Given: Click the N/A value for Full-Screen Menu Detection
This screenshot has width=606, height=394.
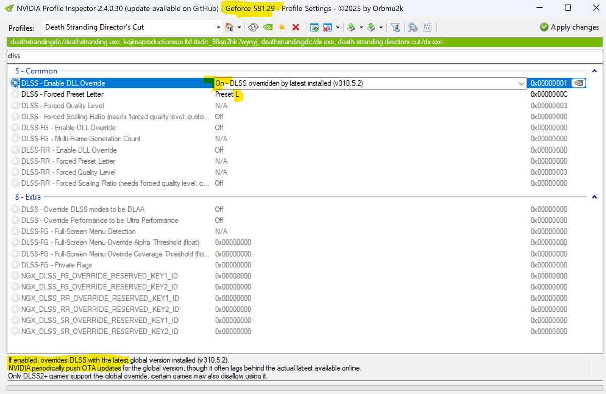Looking at the screenshot, I should point(221,231).
